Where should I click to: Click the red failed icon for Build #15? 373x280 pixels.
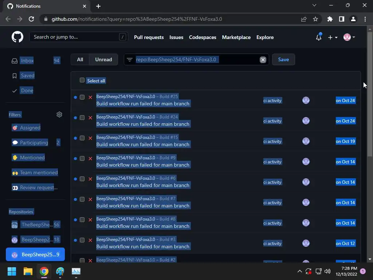click(90, 138)
